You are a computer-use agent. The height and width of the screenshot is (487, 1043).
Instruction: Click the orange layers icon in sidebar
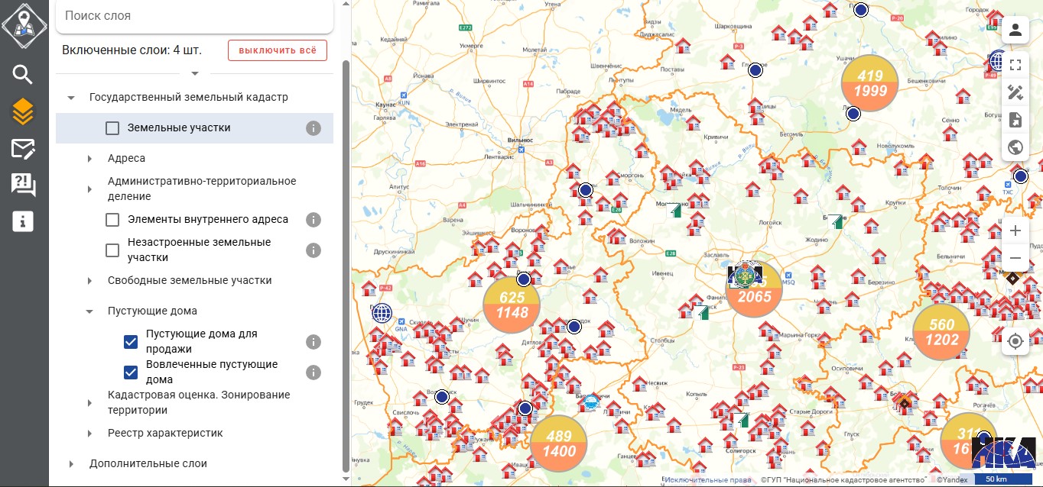point(23,111)
